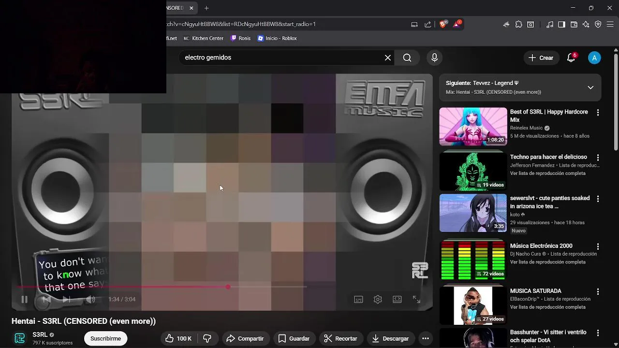Open sewerslvt video thumbnail

[473, 213]
